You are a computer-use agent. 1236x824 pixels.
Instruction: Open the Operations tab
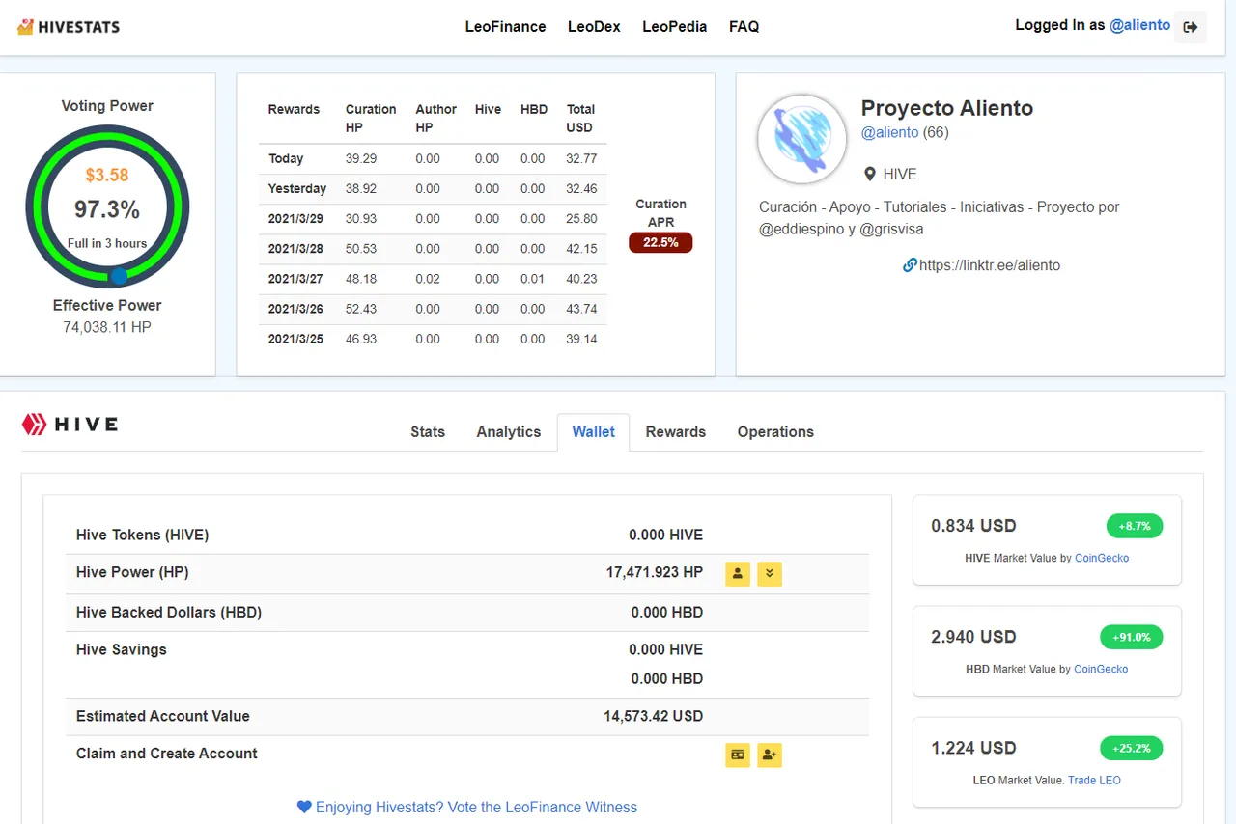pos(775,432)
